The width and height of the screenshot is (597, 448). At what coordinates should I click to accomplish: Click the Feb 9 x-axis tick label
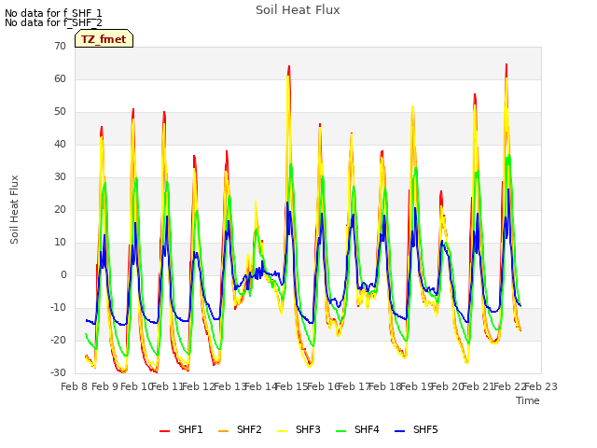[105, 386]
